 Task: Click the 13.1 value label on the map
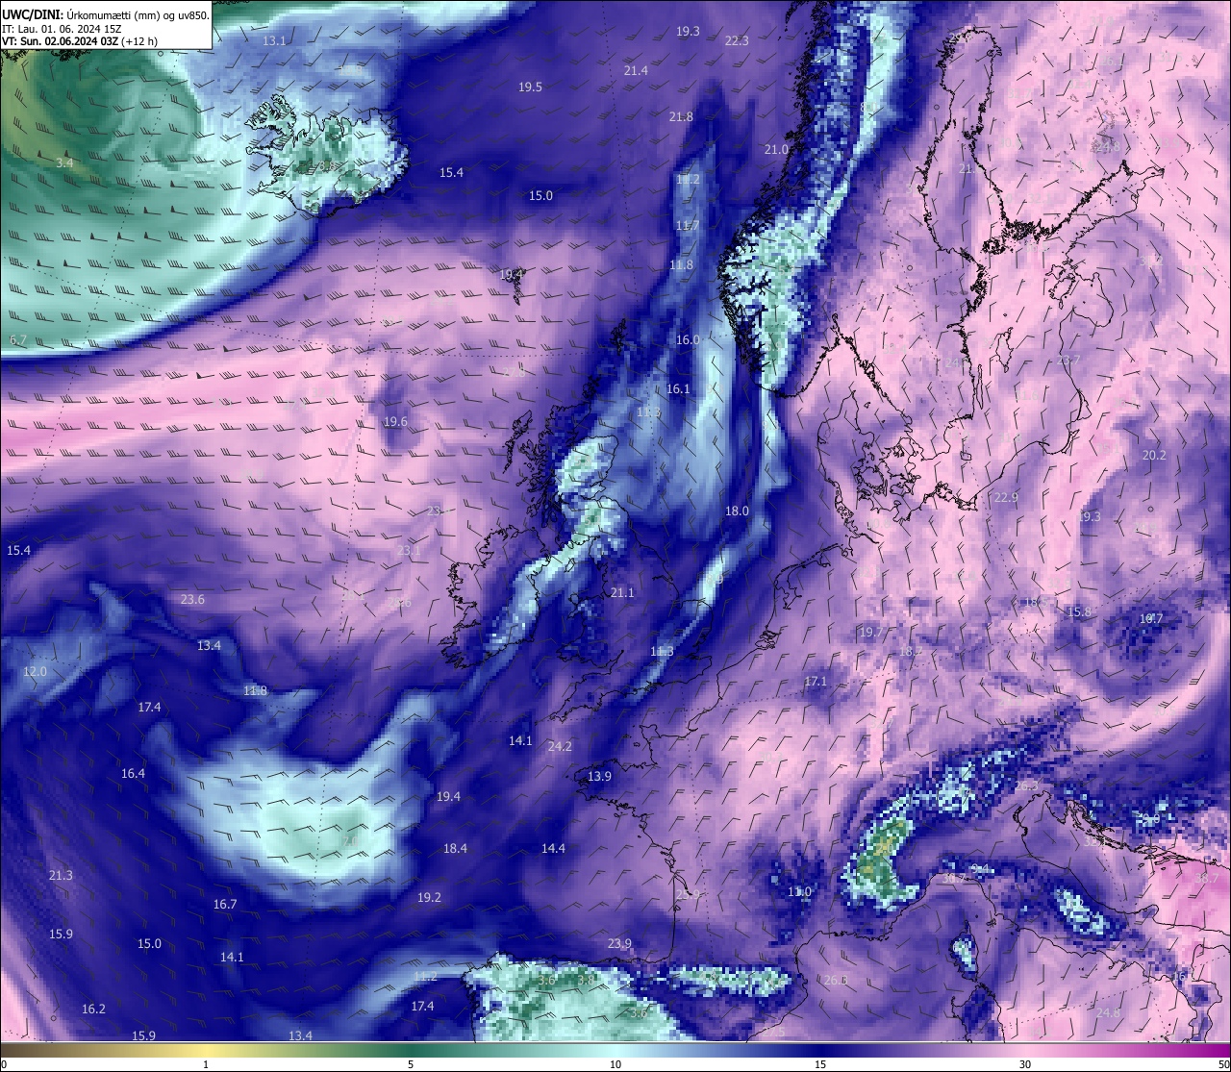pyautogui.click(x=274, y=40)
